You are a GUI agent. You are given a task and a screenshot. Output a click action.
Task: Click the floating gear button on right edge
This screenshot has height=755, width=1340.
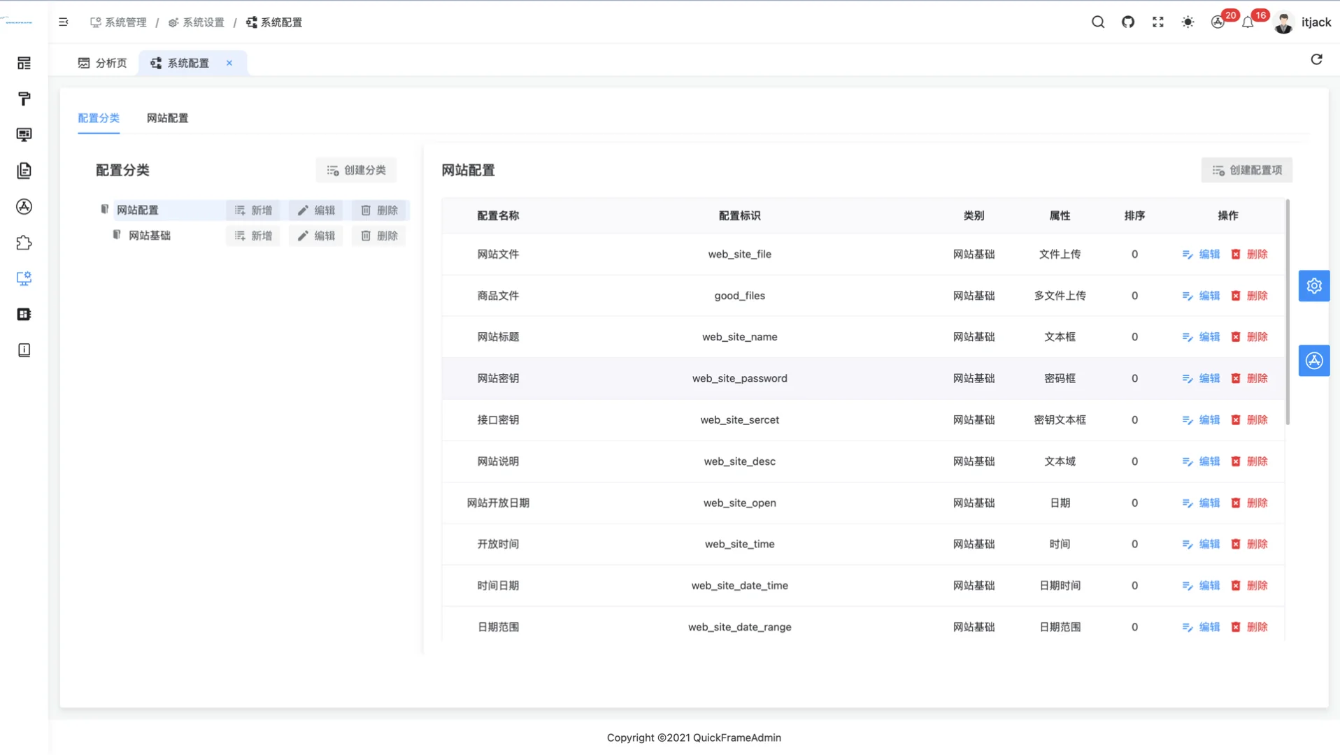click(x=1314, y=285)
